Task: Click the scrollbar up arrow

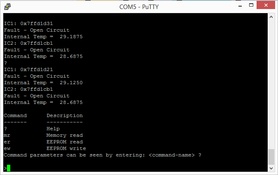Action: coord(271,17)
